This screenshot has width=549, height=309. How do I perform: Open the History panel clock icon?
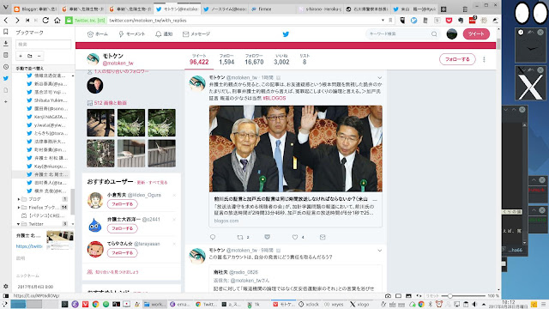tap(6, 67)
